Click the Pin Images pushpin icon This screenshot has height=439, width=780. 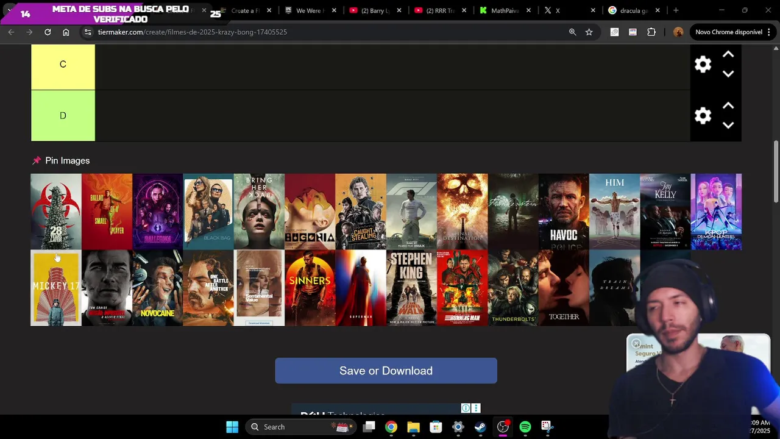click(37, 160)
